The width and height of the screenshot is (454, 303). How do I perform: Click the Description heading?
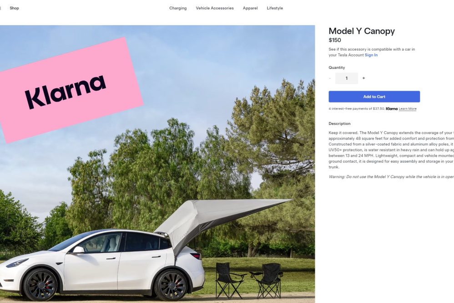tap(339, 123)
